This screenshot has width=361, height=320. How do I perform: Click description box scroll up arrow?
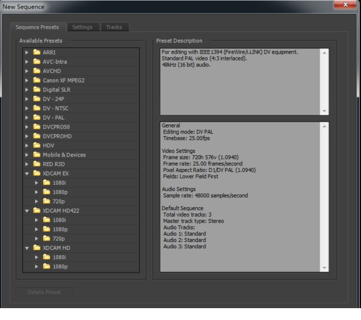pos(324,53)
